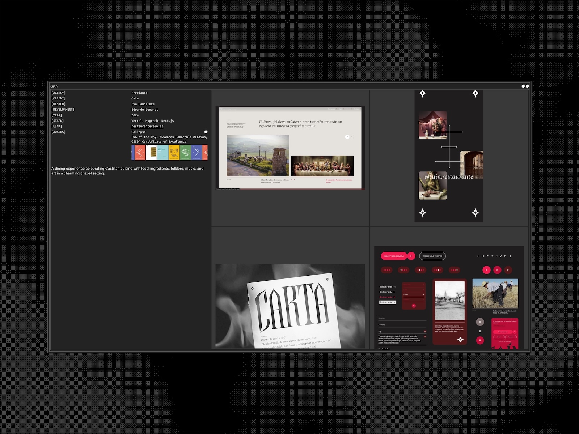Click the 'Collapse' text label
This screenshot has height=434, width=579.
138,132
